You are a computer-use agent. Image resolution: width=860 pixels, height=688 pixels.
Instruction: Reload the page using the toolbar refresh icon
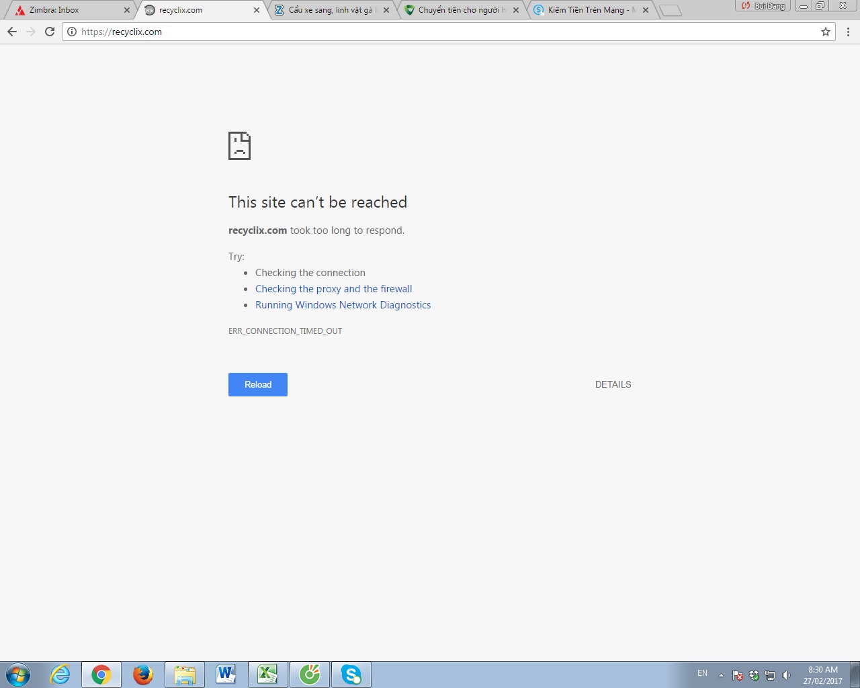(x=50, y=32)
